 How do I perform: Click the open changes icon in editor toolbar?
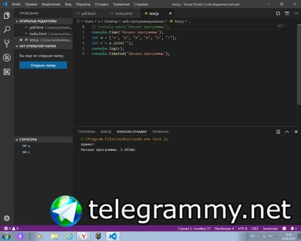278,13
